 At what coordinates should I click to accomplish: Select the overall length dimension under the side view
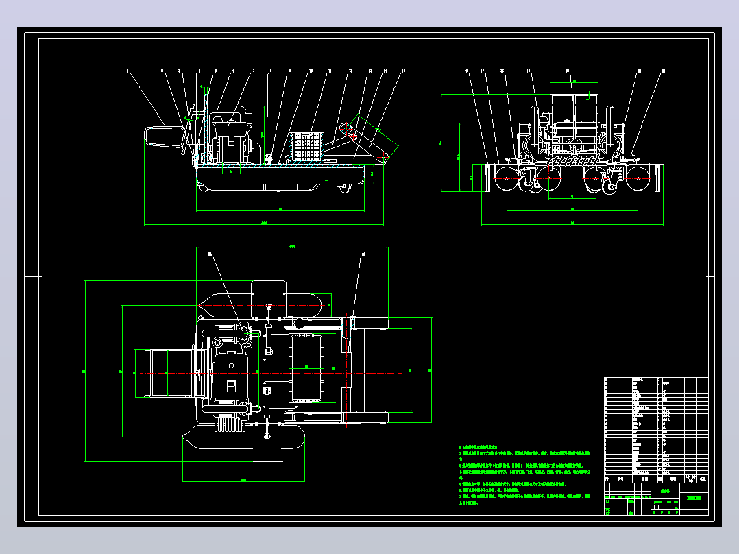(264, 224)
